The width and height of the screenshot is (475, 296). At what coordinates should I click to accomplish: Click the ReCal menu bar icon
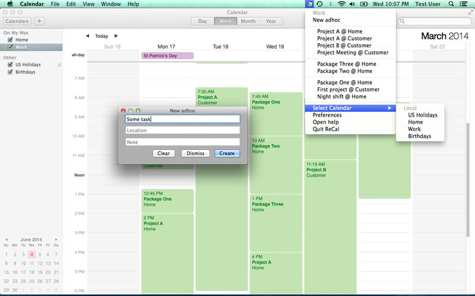[309, 4]
